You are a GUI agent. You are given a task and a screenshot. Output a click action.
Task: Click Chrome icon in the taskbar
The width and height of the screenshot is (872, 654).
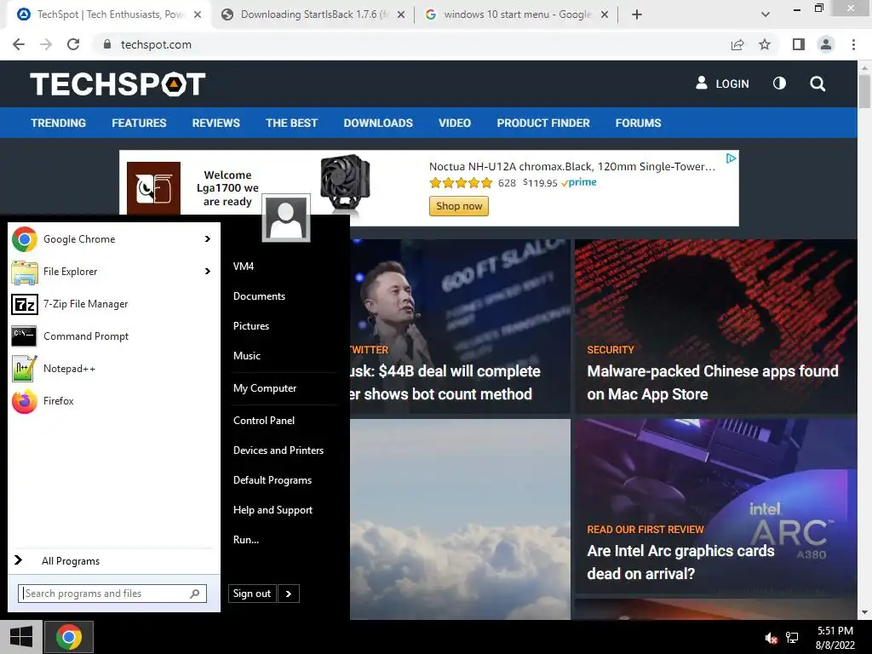(x=68, y=637)
